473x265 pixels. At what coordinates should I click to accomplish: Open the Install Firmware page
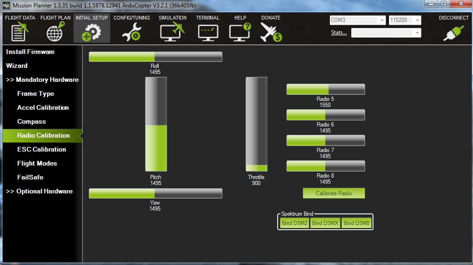(30, 52)
